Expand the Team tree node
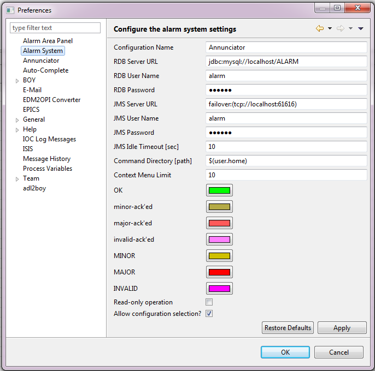Image resolution: width=375 pixels, height=371 pixels. click(17, 179)
